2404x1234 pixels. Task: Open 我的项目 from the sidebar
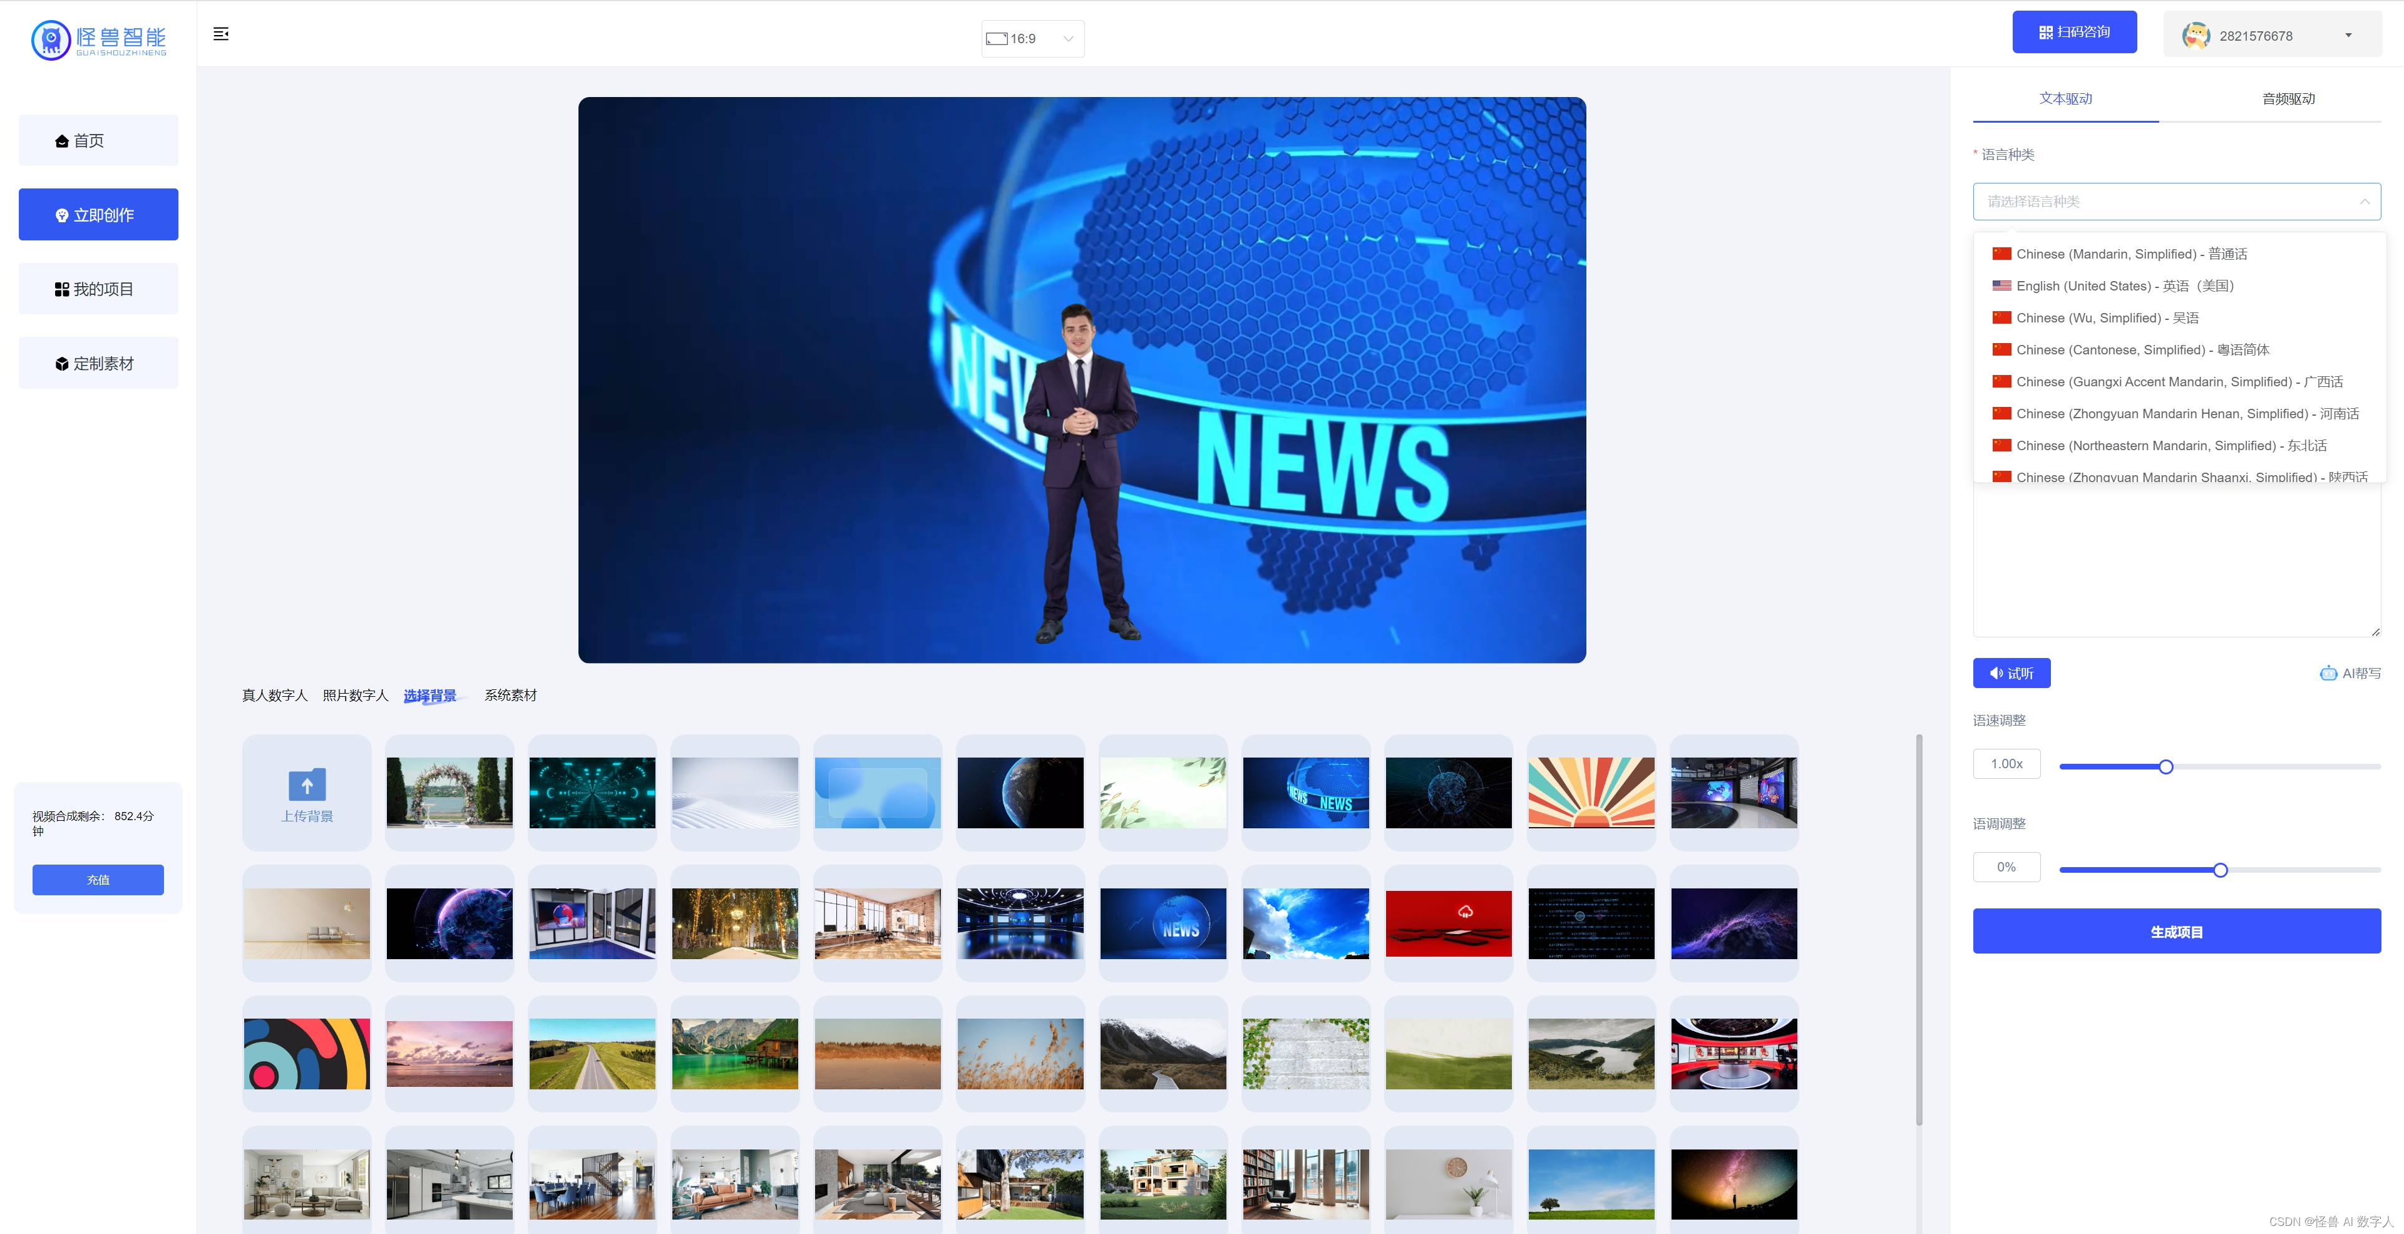pyautogui.click(x=98, y=289)
